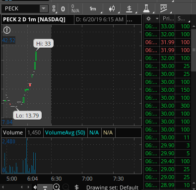Viewport: 196px width, 190px height.
Task: Click the dollar-sign chart settings icon in toolbar
Action: pyautogui.click(x=129, y=8)
